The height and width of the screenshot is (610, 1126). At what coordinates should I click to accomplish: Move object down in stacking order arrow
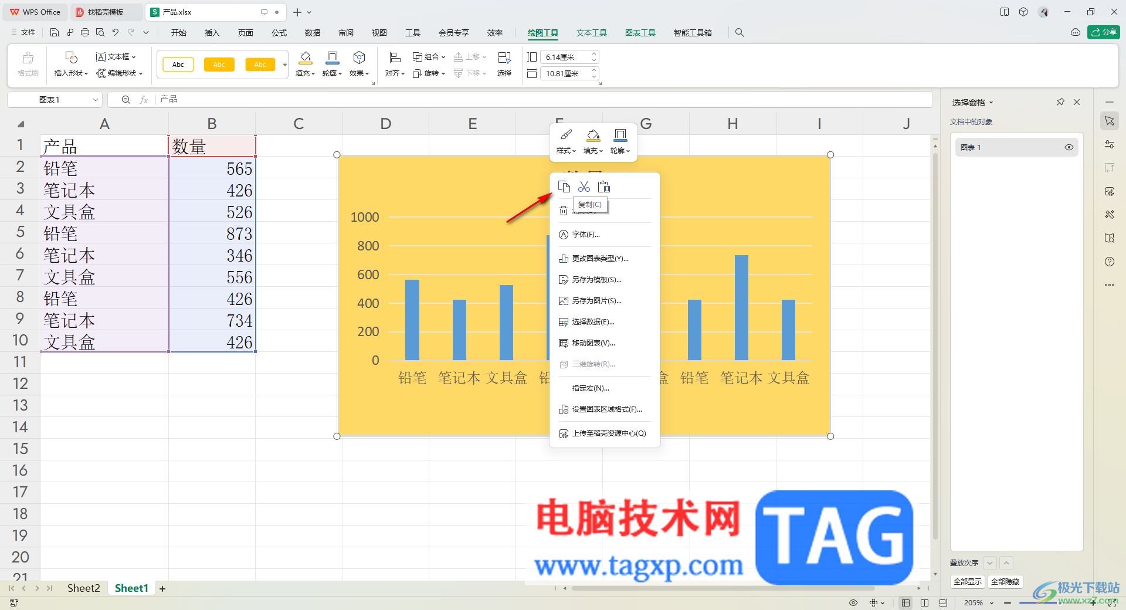coord(990,563)
